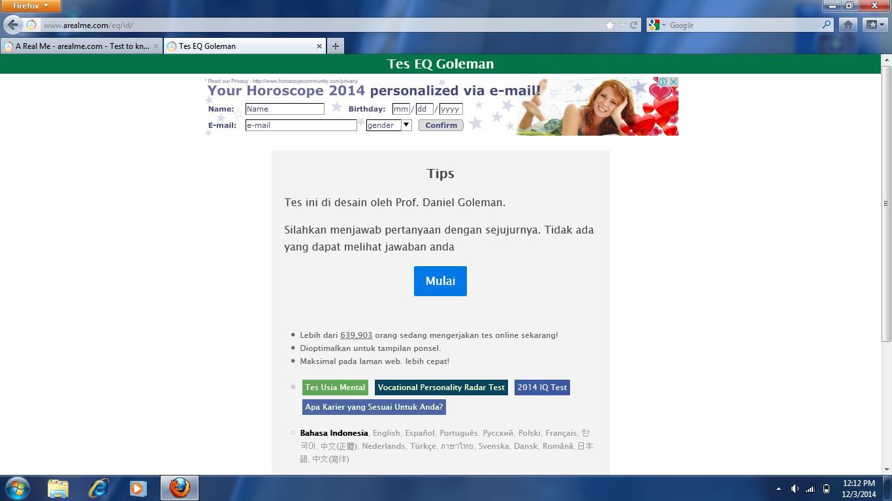Click the Firefox taskbar icon
This screenshot has width=892, height=501.
click(180, 488)
